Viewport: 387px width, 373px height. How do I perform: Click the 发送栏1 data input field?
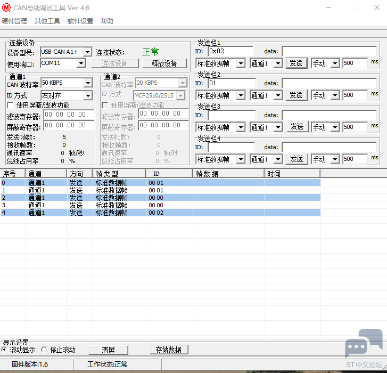[330, 51]
